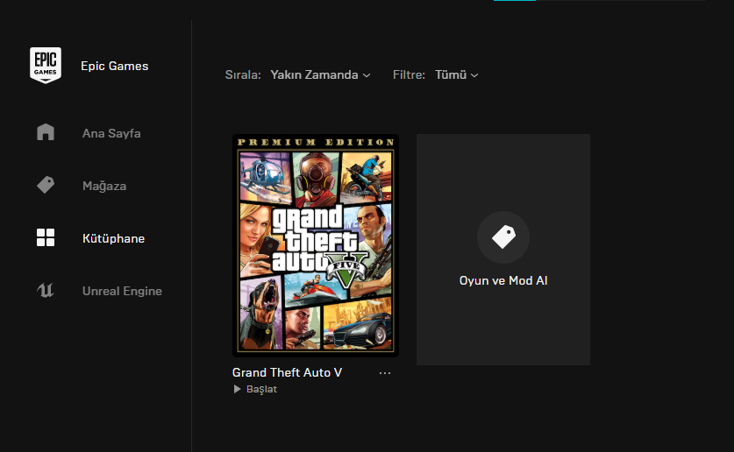Click the Epic Games shield logo
The width and height of the screenshot is (734, 452).
click(x=46, y=66)
